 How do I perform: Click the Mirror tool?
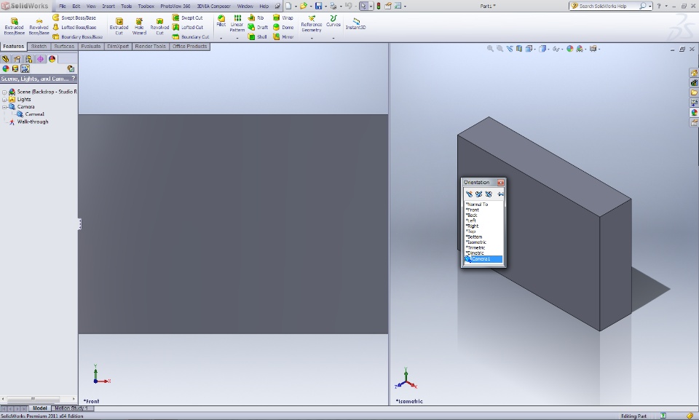(283, 36)
